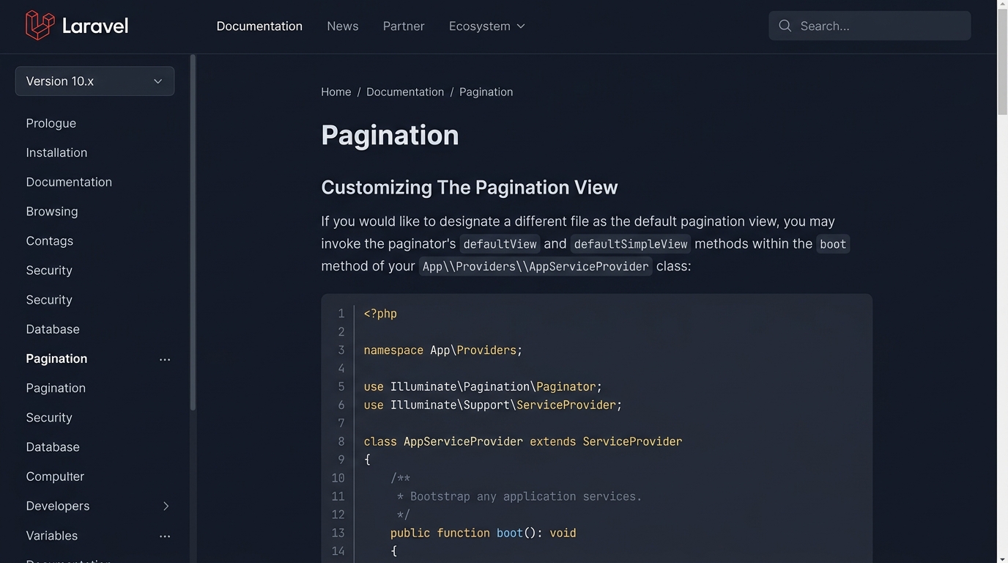Open Browsing in the sidebar
1008x563 pixels.
pos(52,211)
